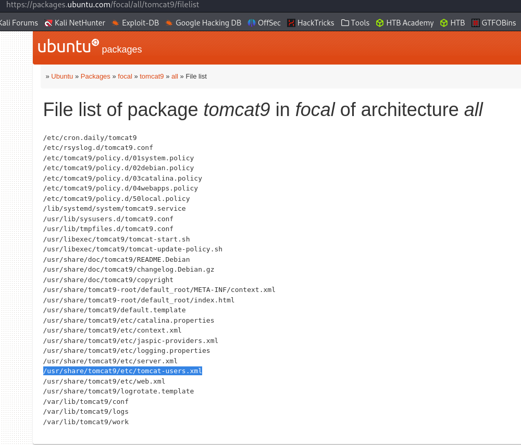Click the /etc/cron.daily/tomcat9 entry
This screenshot has height=445, width=521.
[x=90, y=138]
